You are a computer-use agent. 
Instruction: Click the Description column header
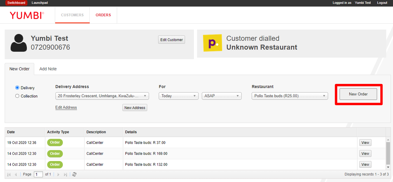tap(104, 132)
